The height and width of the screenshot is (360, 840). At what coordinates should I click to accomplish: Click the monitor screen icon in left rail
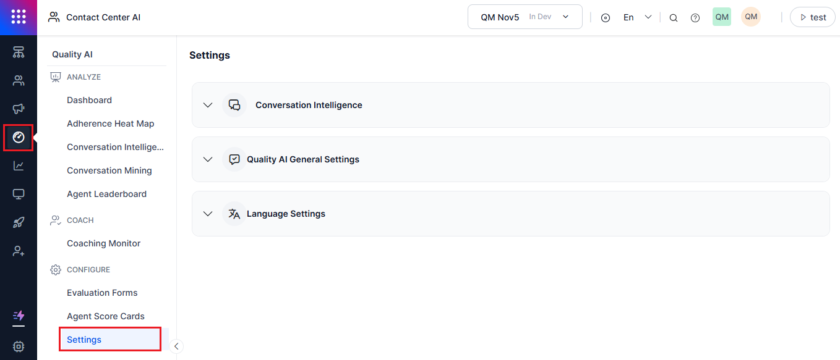coord(19,195)
